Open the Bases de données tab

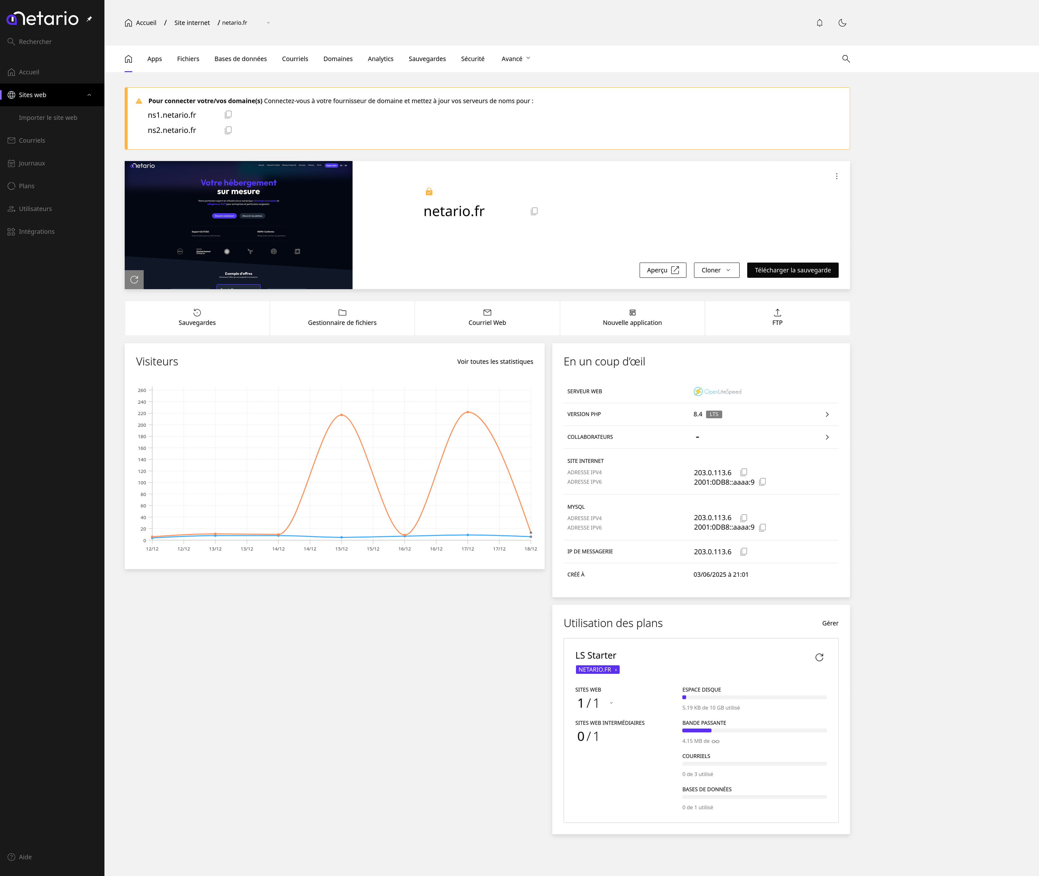click(x=241, y=59)
